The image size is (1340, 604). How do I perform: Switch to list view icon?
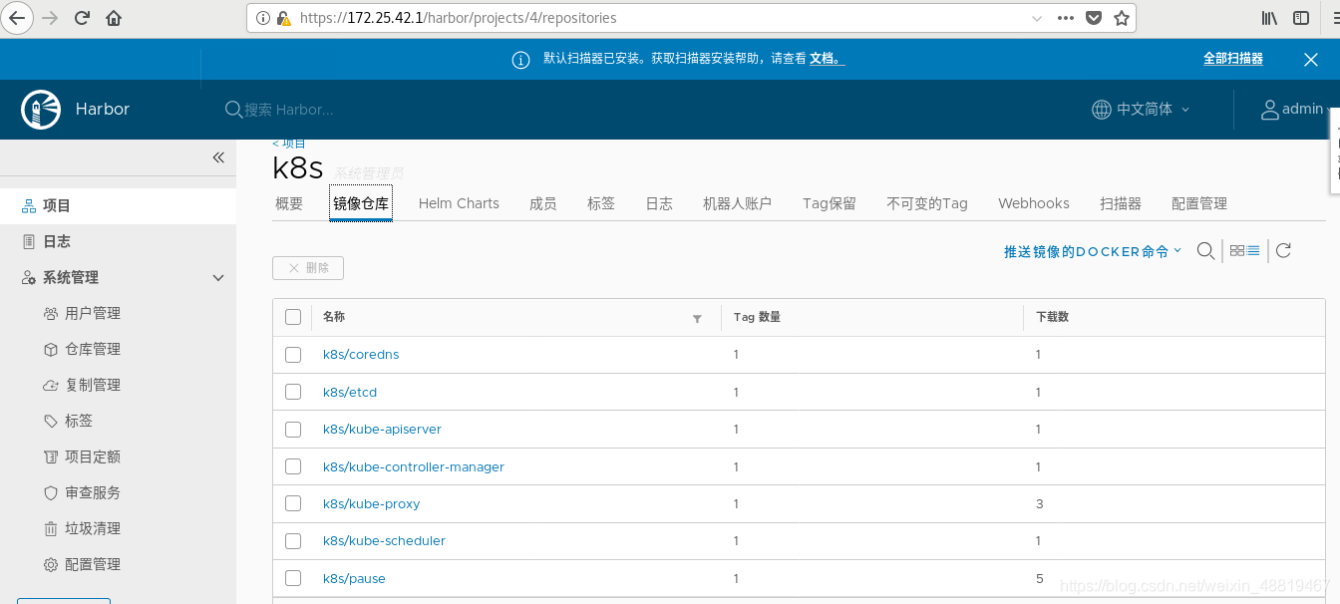(x=1253, y=251)
